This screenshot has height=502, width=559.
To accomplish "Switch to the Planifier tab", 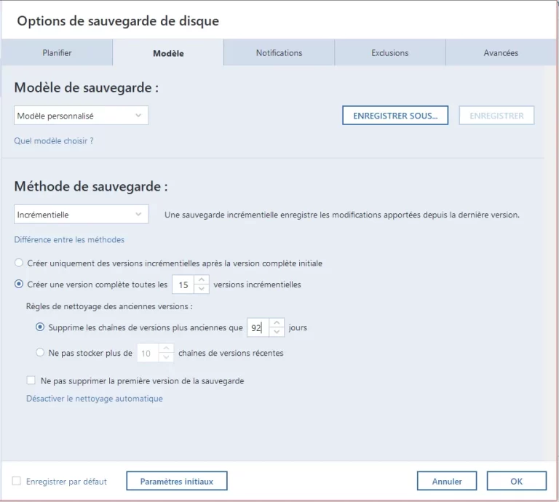I will 57,52.
